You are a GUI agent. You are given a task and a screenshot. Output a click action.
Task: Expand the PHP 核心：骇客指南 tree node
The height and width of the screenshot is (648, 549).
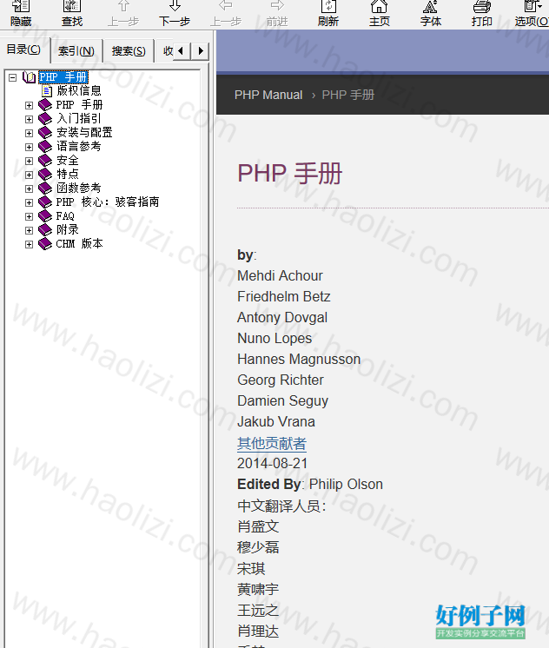[x=29, y=202]
